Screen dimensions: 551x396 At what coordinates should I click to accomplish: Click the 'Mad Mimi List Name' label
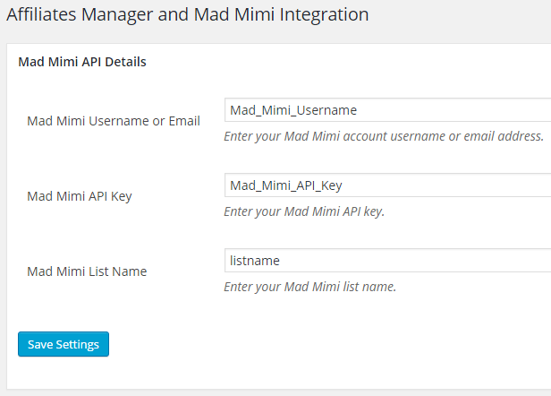pyautogui.click(x=87, y=271)
